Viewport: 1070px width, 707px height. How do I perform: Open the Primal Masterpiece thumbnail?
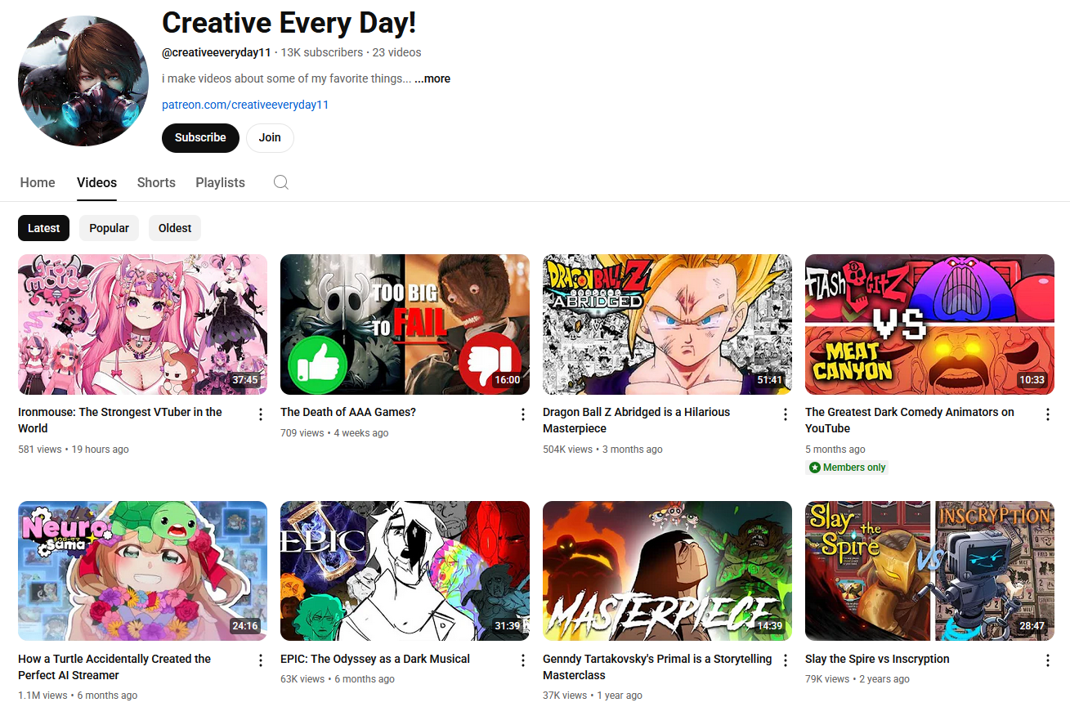(667, 571)
